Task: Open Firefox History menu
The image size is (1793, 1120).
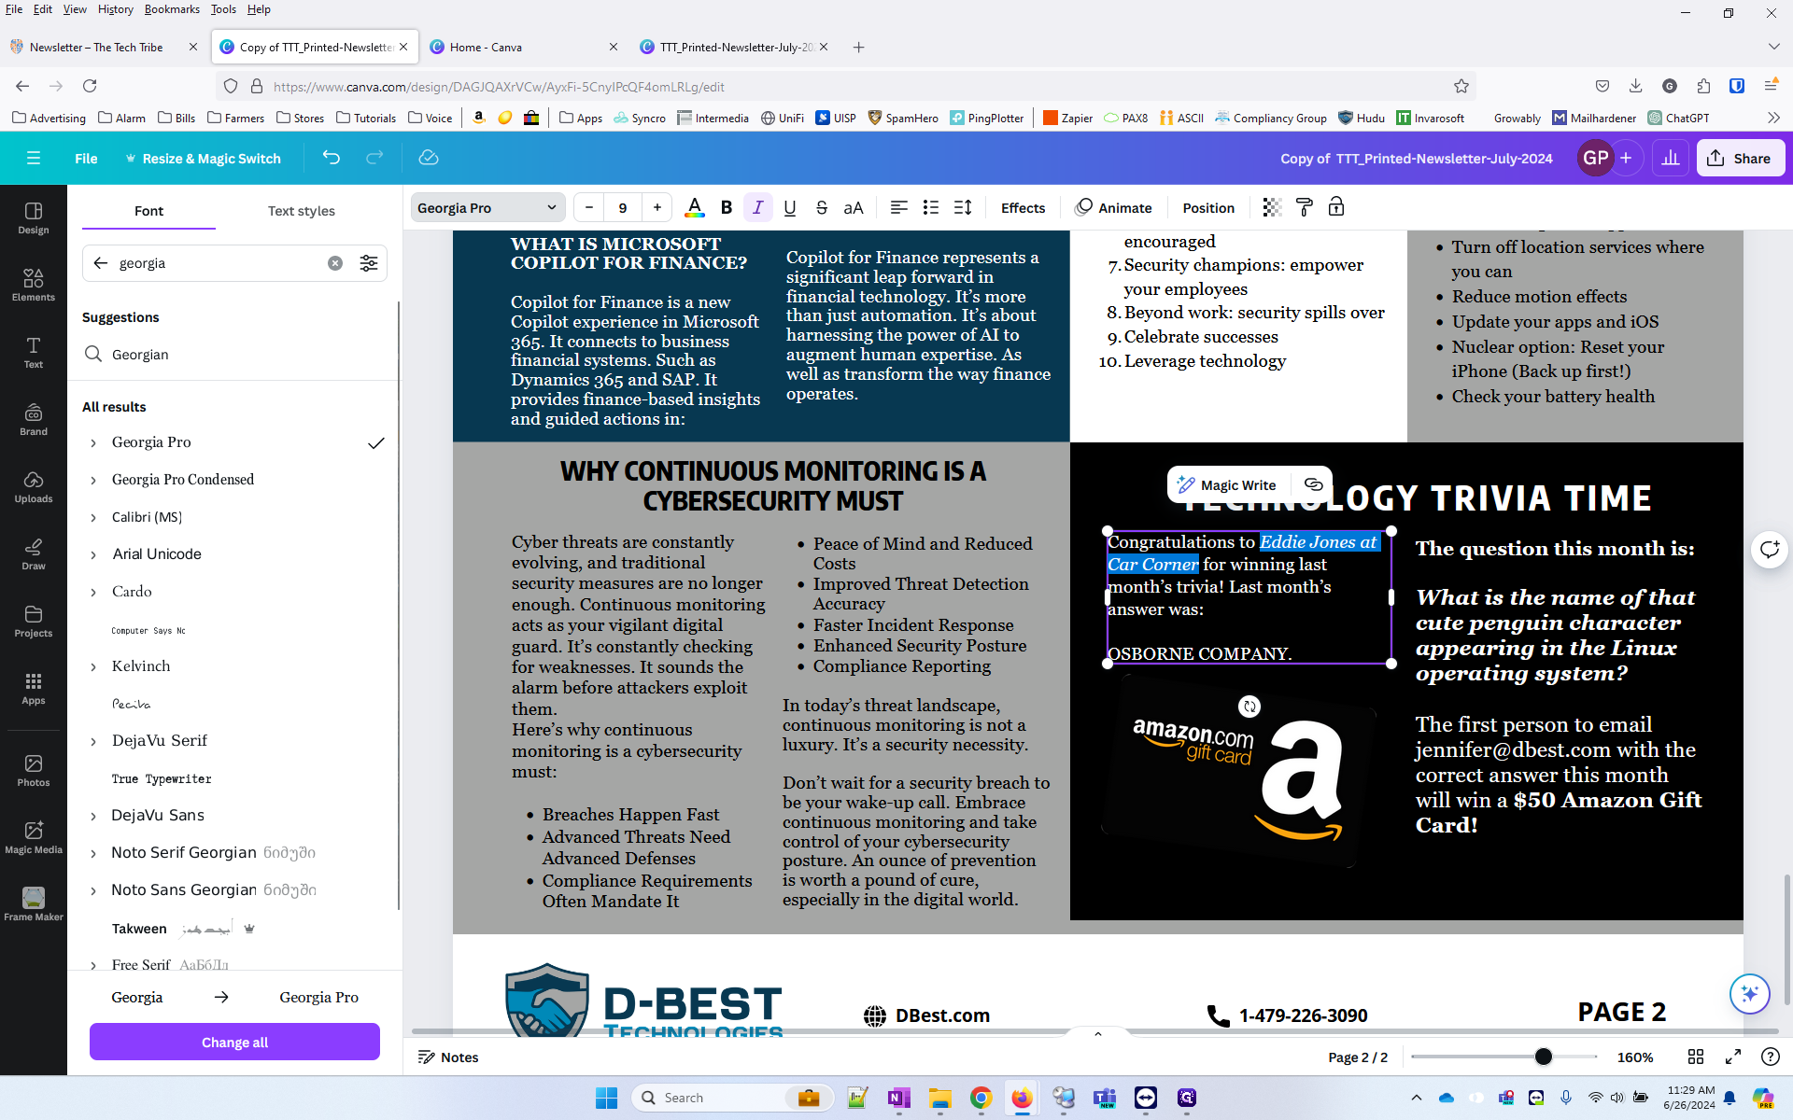Action: coord(116,9)
